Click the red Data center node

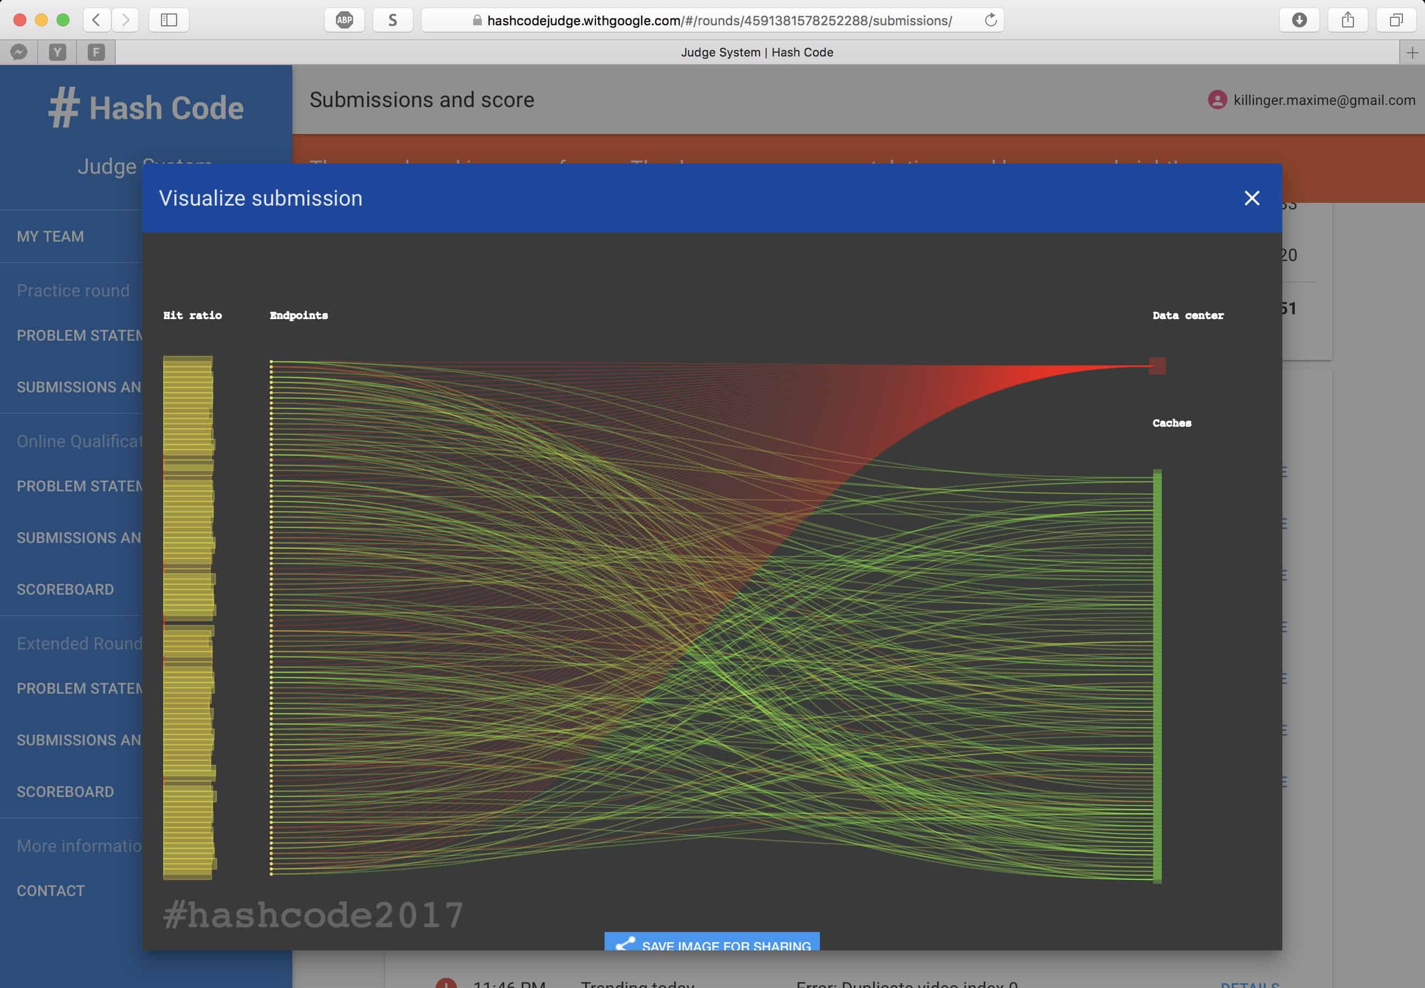(x=1157, y=366)
